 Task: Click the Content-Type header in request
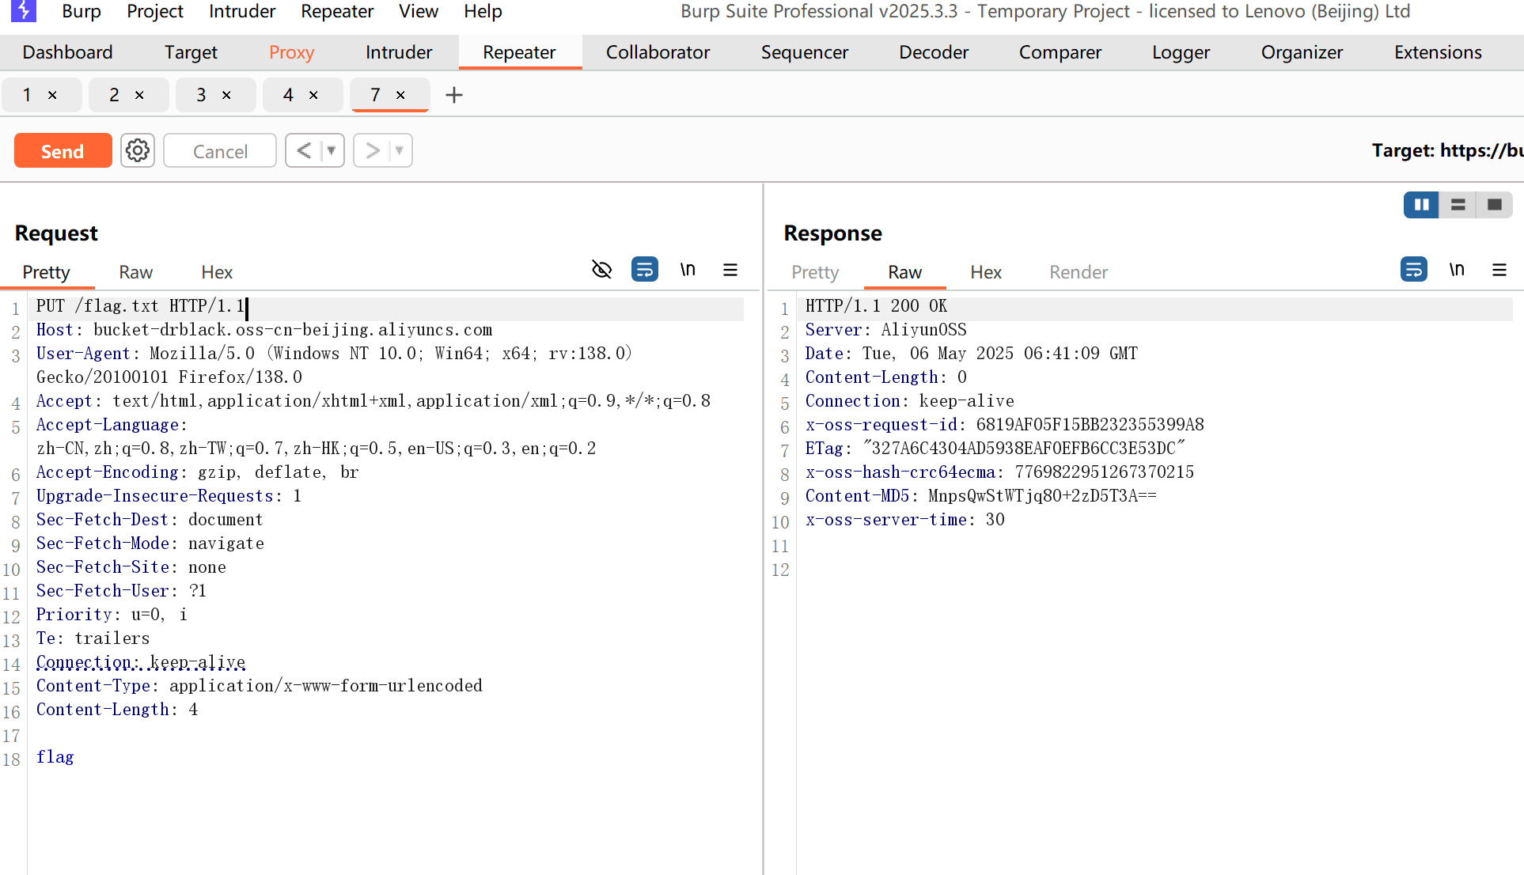pyautogui.click(x=260, y=686)
